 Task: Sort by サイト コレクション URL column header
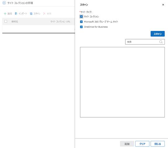click(x=60, y=22)
